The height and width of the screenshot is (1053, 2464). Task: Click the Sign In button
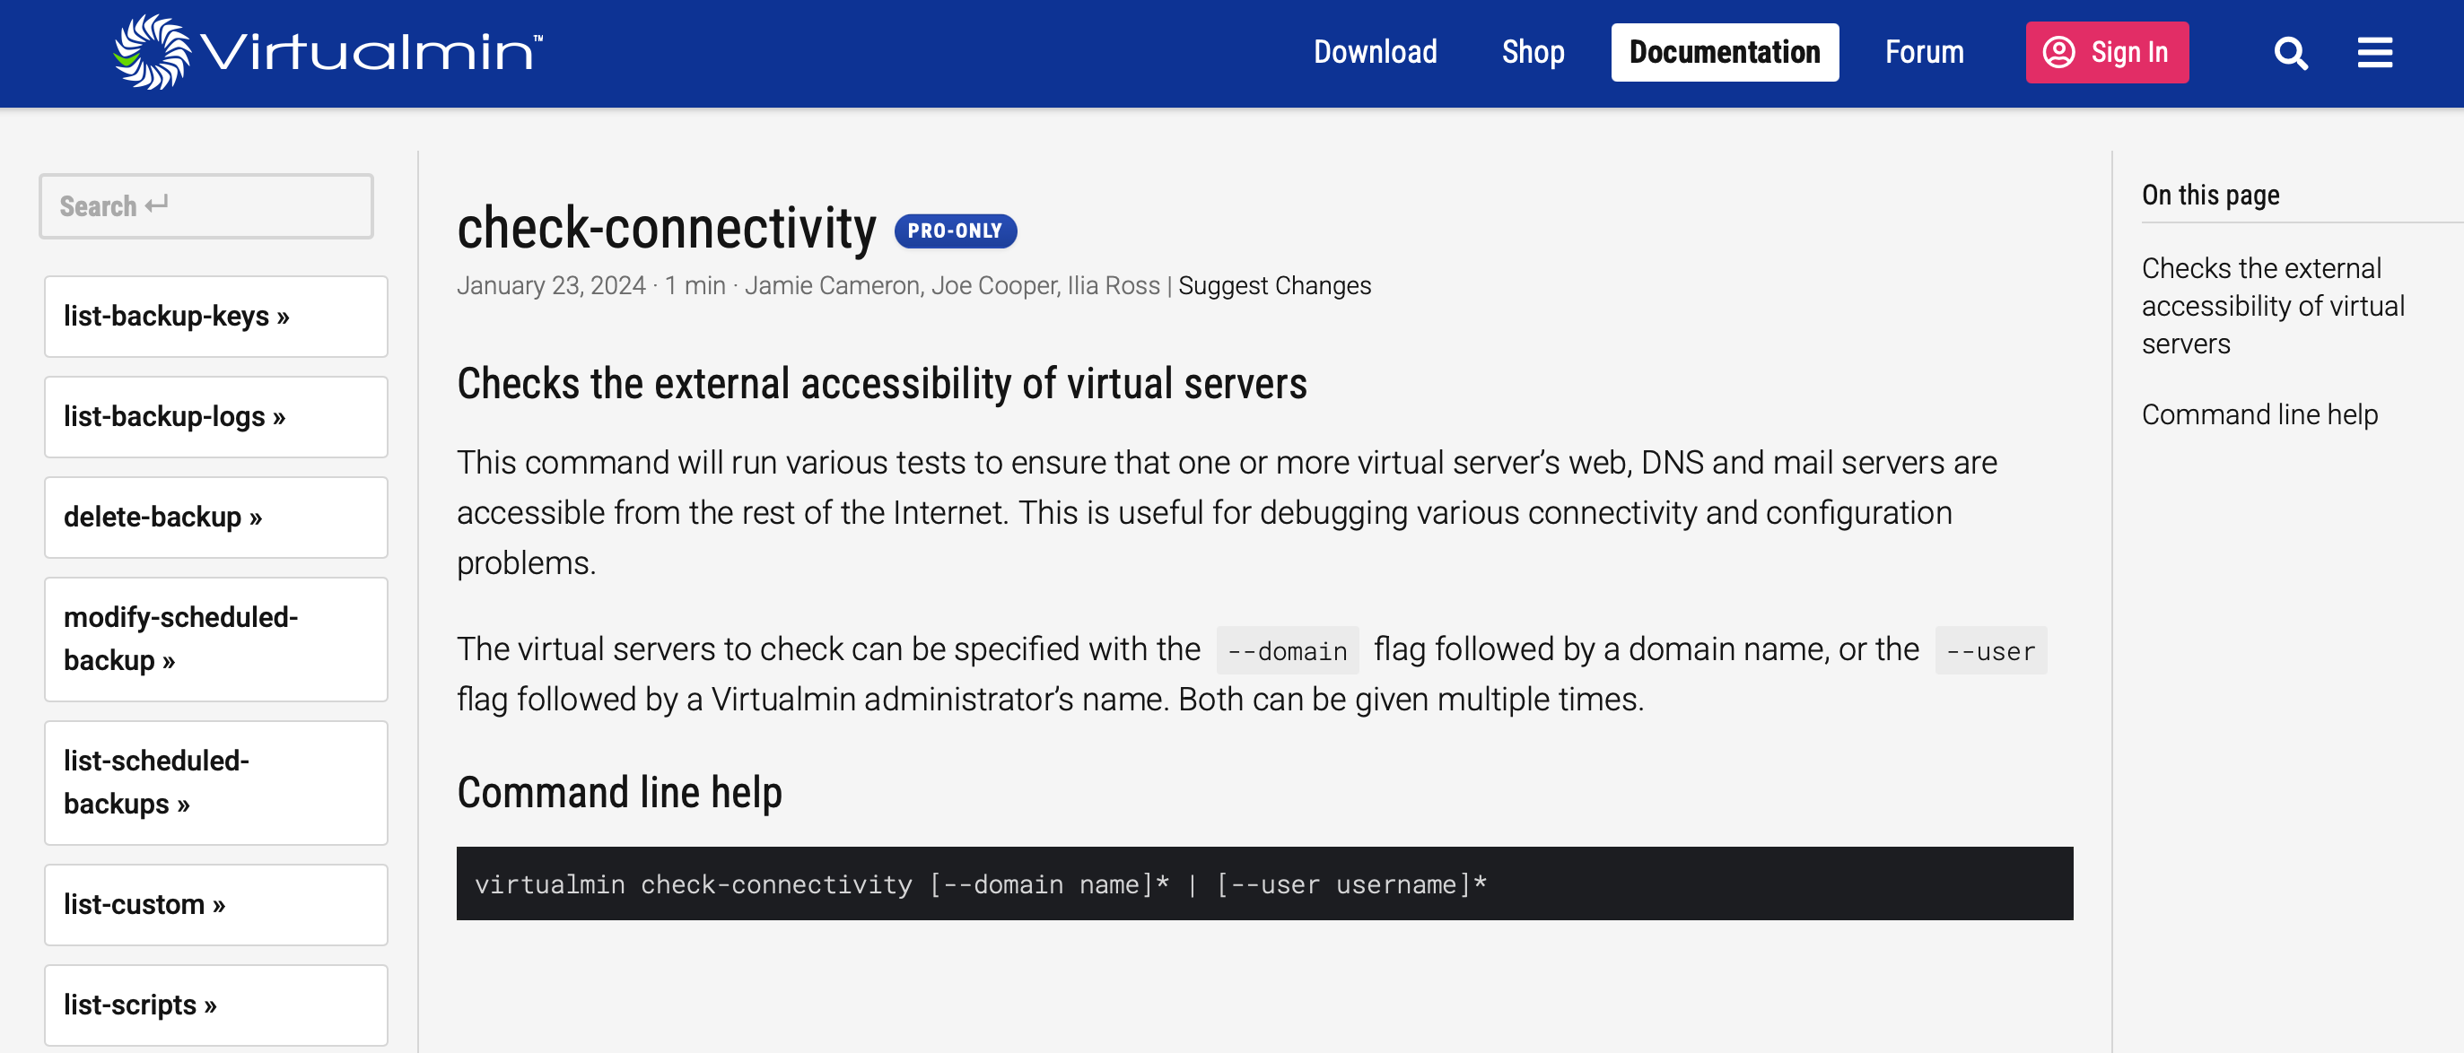click(x=2106, y=53)
